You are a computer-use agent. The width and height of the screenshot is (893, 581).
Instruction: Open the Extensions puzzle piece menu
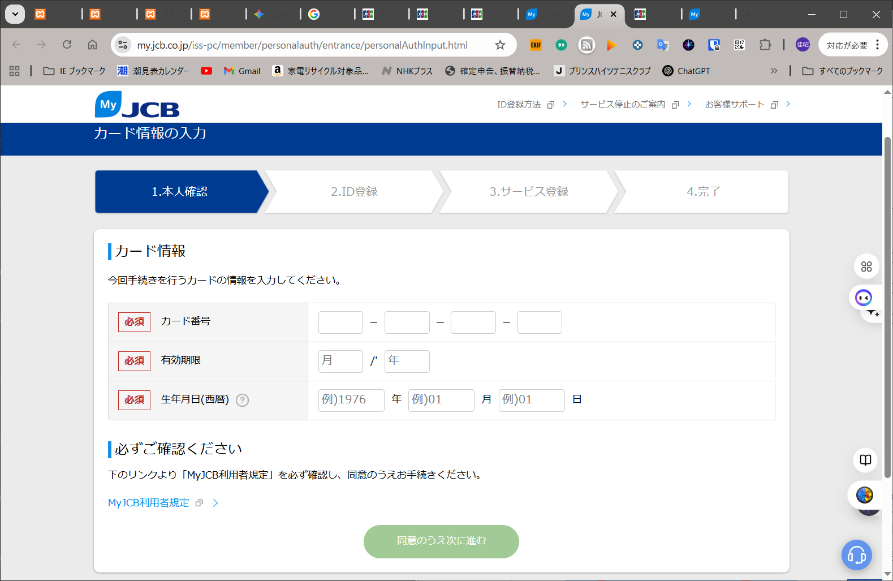765,45
